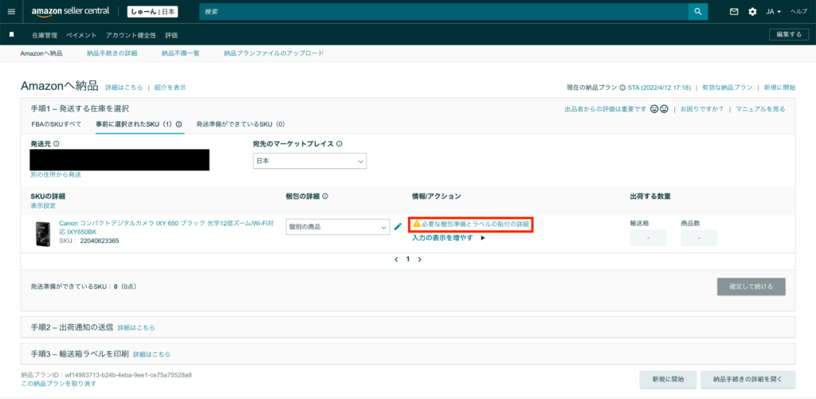Open settings gear icon
816x399 pixels.
[752, 11]
